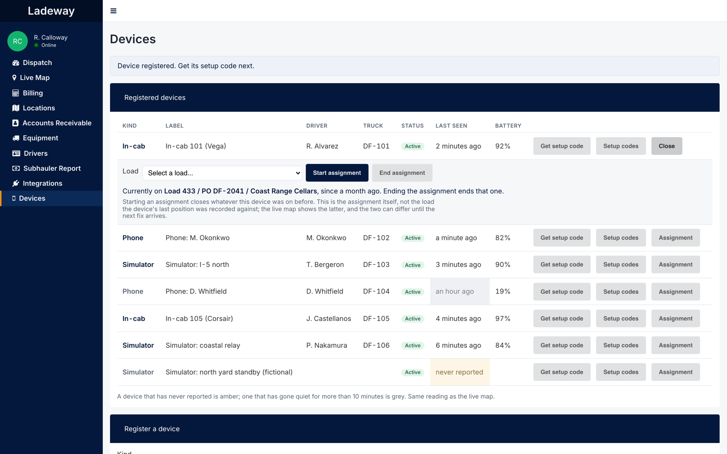Click the Dispatch gauge icon
The height and width of the screenshot is (454, 727).
point(16,63)
